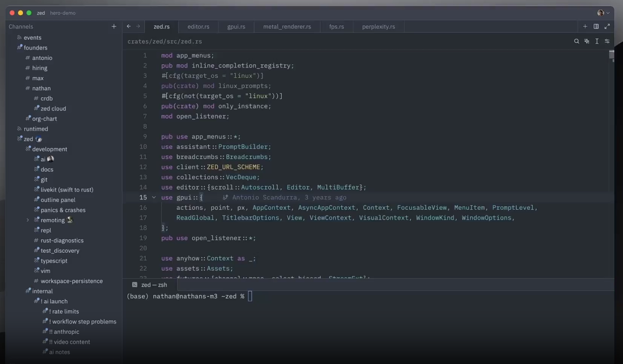
Task: Open the user avatar dropdown menu
Action: 603,13
